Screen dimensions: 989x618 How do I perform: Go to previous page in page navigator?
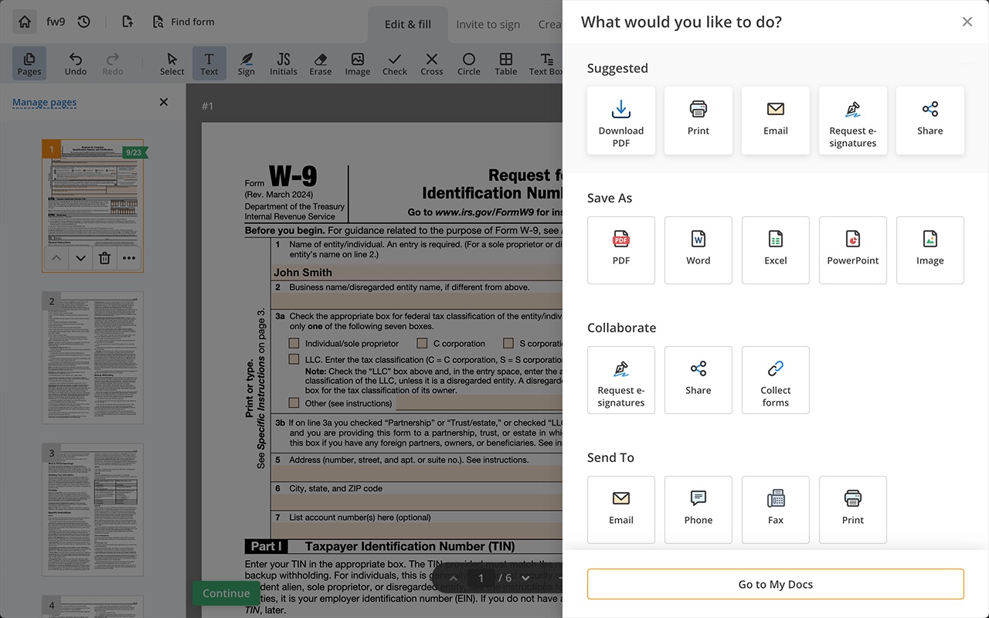pyautogui.click(x=454, y=578)
